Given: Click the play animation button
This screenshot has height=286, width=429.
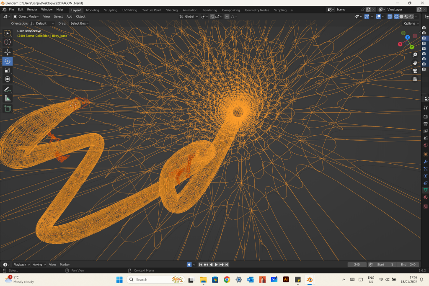Looking at the screenshot, I should click(x=216, y=265).
